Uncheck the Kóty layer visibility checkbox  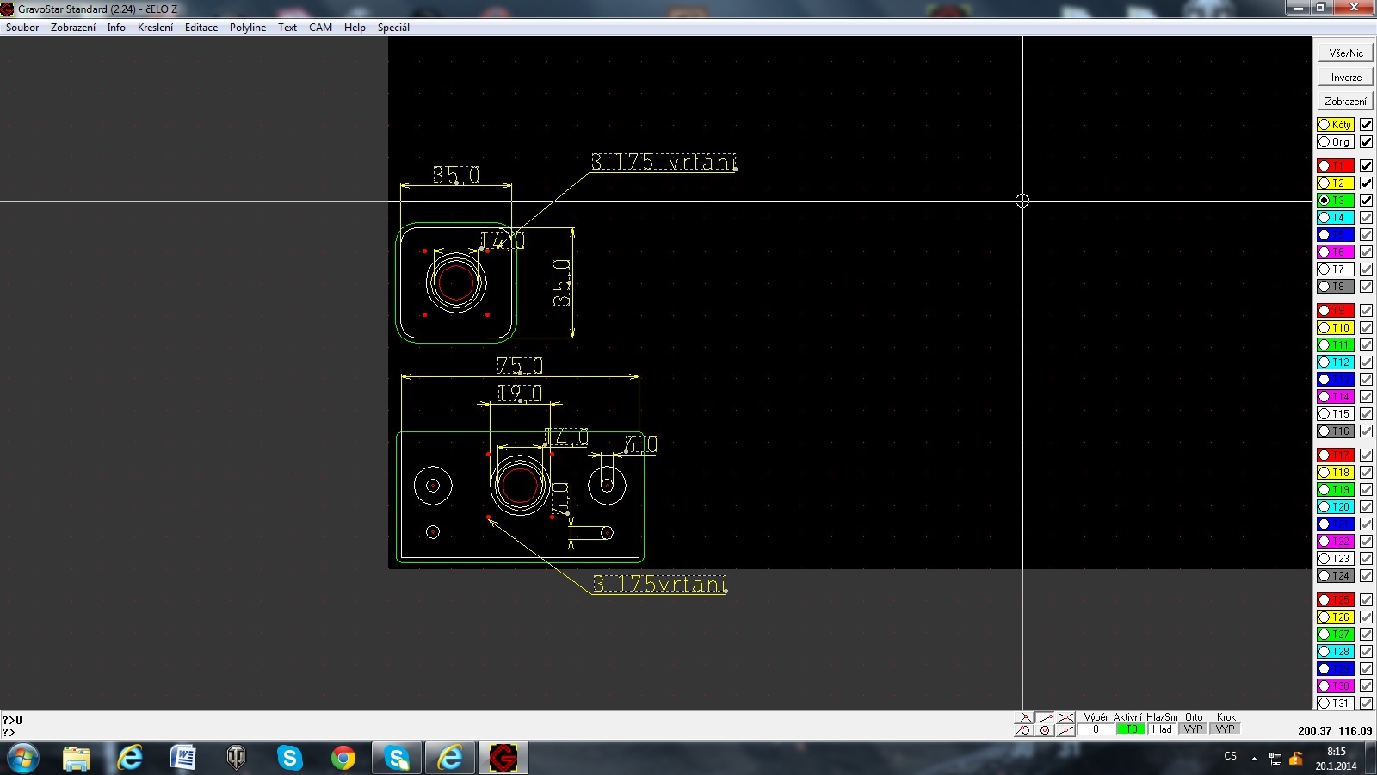tap(1366, 125)
